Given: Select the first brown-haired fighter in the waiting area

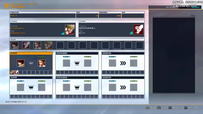Looking at the screenshot, I should 15,45.
